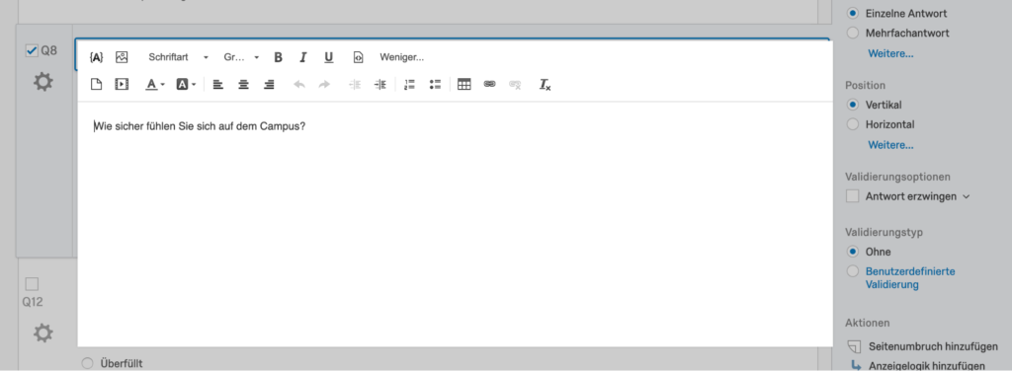Underline the selected text

[328, 57]
